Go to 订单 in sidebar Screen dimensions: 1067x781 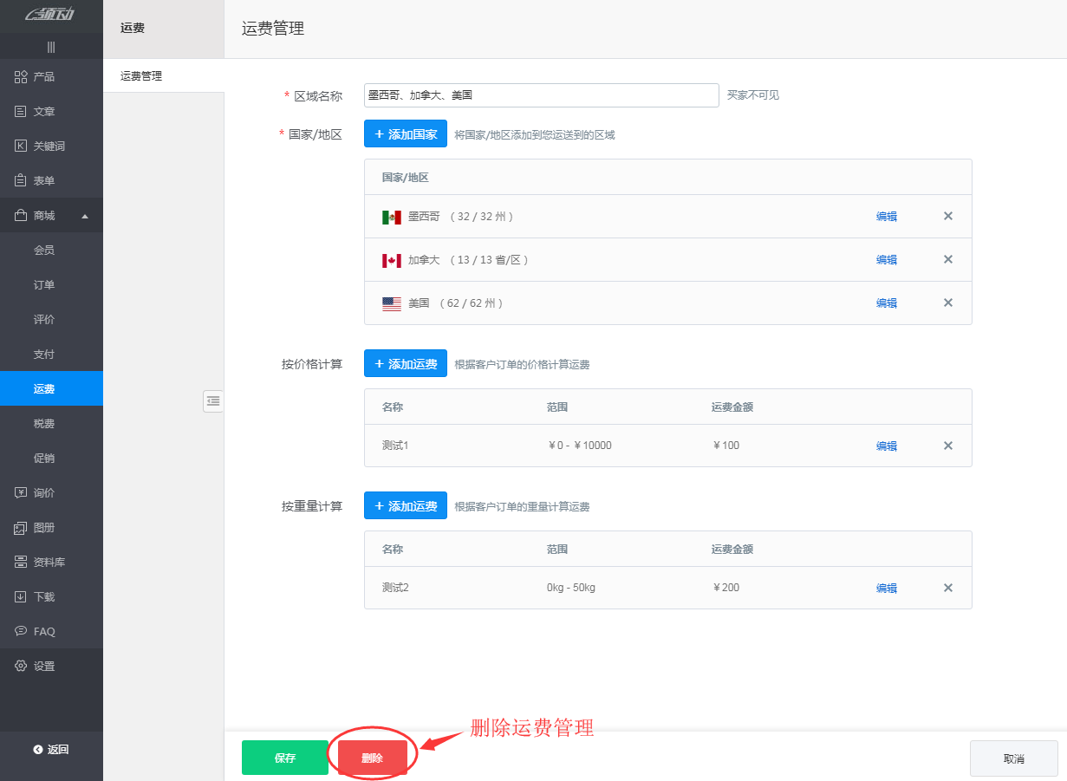pos(44,285)
